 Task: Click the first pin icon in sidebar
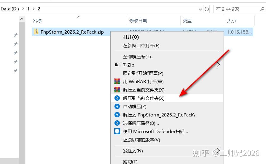coord(16,35)
